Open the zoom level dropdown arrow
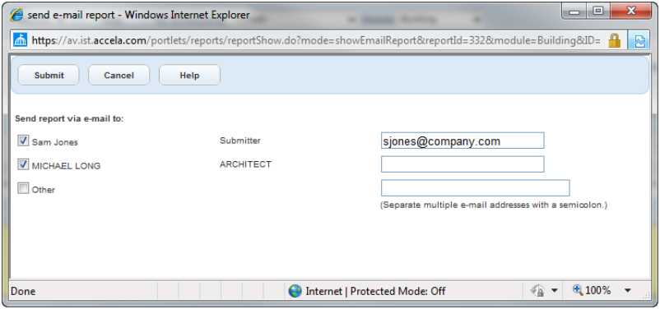Screen dimensions: 660x309 click(x=628, y=290)
